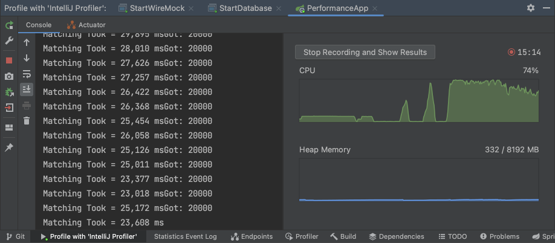555x243 pixels.
Task: Click the 'Heap Memory' label
Action: point(325,150)
